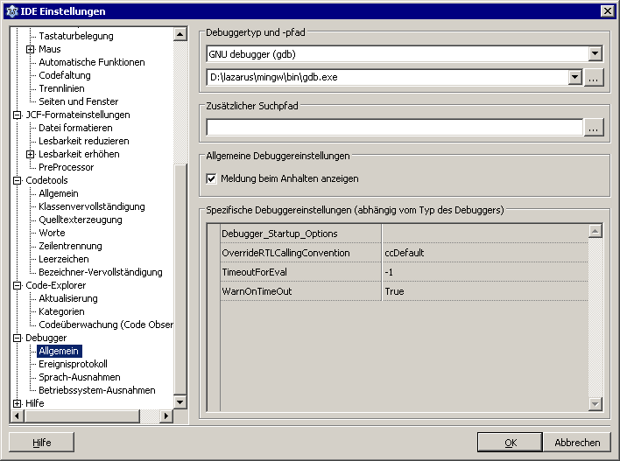Close the IDE Einstellungen dialog
Viewport: 620px width, 461px height.
[x=607, y=10]
